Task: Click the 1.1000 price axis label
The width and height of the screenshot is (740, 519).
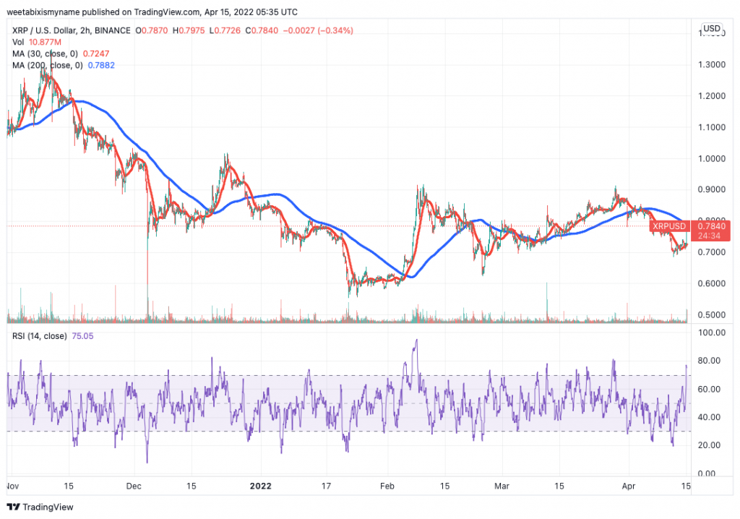Action: (712, 127)
